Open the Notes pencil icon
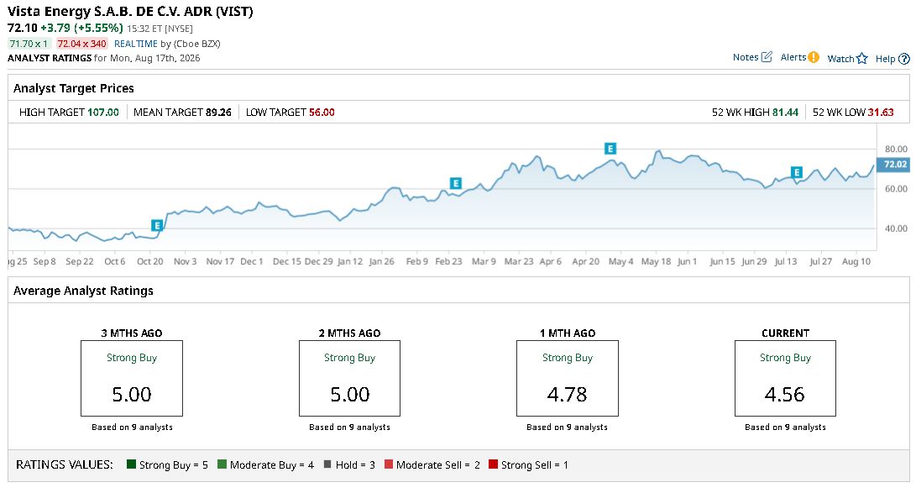 767,56
